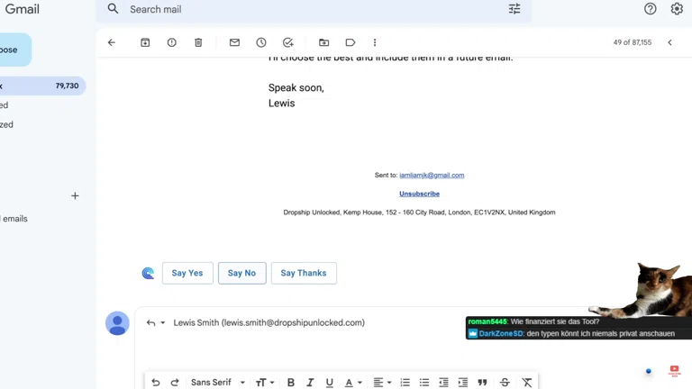The width and height of the screenshot is (692, 389).
Task: Open the Move to folder icon
Action: 323,42
